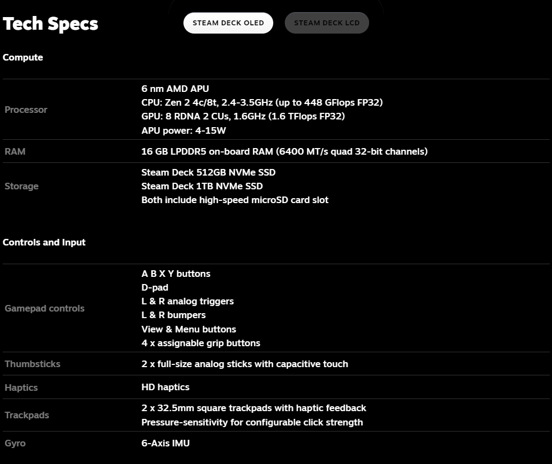Click the Steam Deck 1TB NVMe SSD line
552x464 pixels.
click(202, 186)
